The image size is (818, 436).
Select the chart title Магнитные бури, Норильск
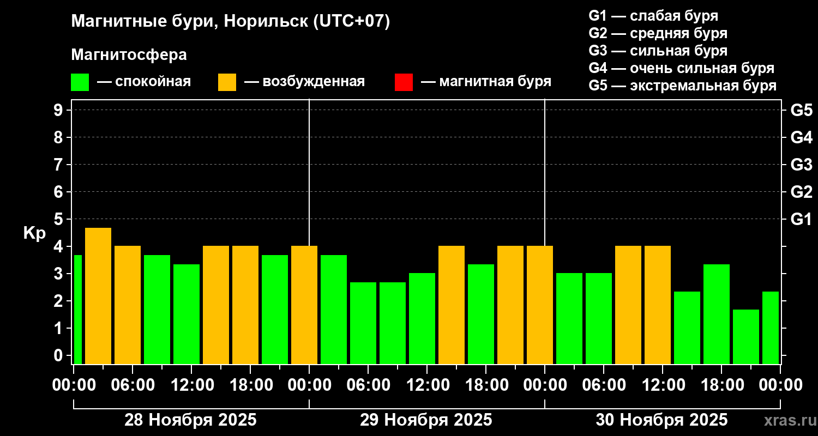pyautogui.click(x=231, y=22)
